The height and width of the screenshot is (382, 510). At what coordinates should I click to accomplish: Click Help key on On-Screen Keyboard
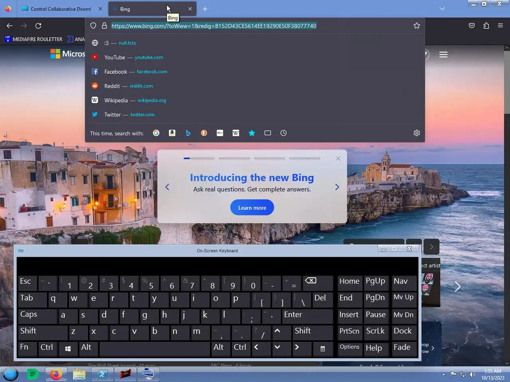[x=376, y=349]
